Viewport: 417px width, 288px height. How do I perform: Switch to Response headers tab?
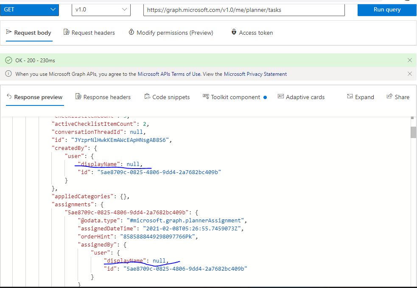(103, 97)
